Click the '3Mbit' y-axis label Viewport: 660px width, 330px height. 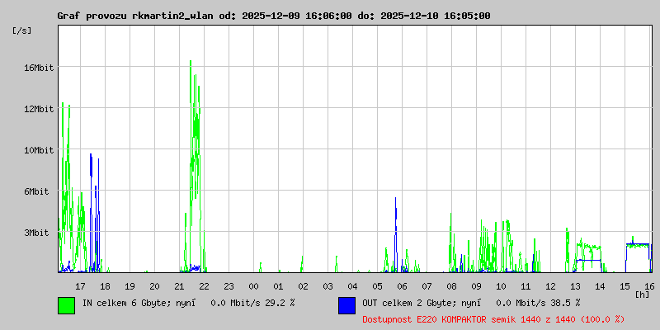pyautogui.click(x=36, y=233)
